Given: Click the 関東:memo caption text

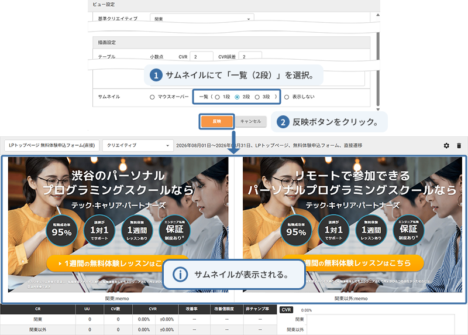Looking at the screenshot, I should (117, 298).
